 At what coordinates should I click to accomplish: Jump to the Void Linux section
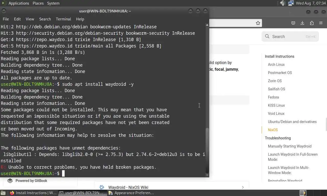pyautogui.click(x=276, y=114)
